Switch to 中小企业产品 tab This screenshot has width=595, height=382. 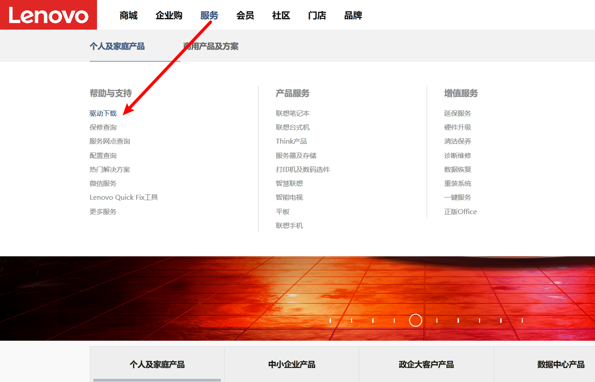coord(292,364)
